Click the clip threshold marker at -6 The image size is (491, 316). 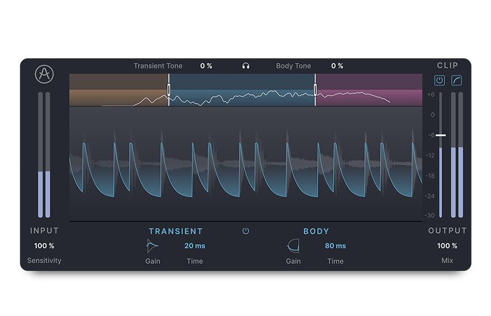(441, 135)
